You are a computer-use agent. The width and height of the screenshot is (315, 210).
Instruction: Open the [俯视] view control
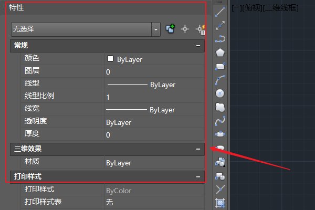[252, 8]
